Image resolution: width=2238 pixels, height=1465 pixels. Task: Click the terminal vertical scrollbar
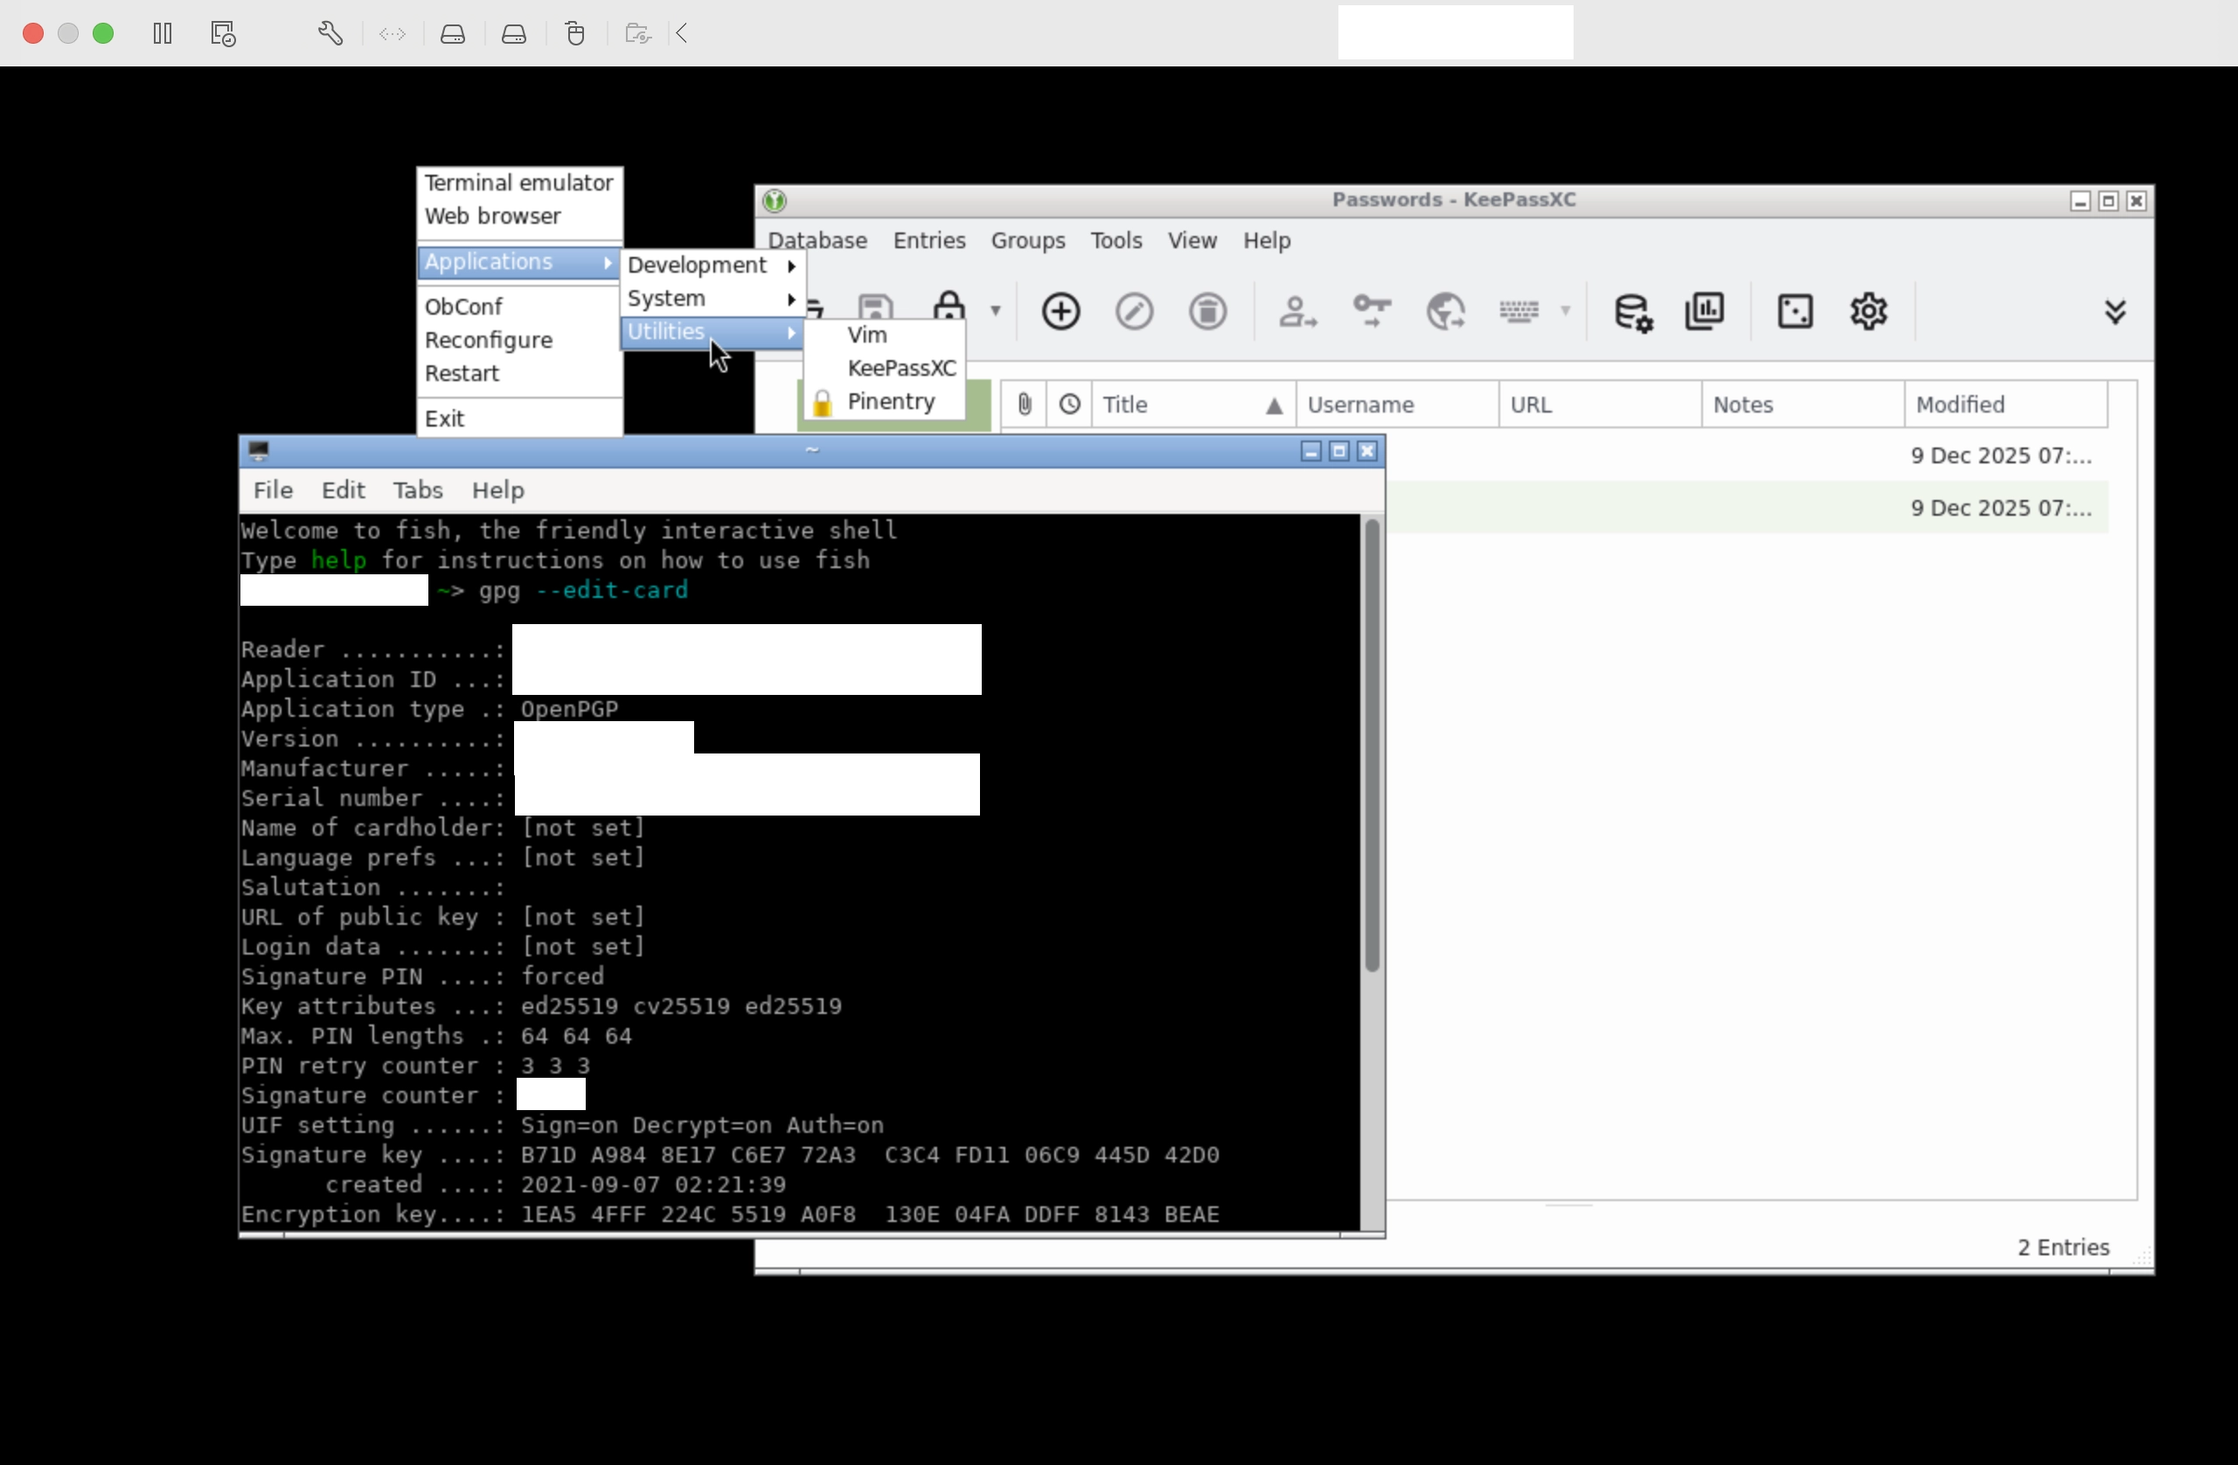click(x=1372, y=743)
